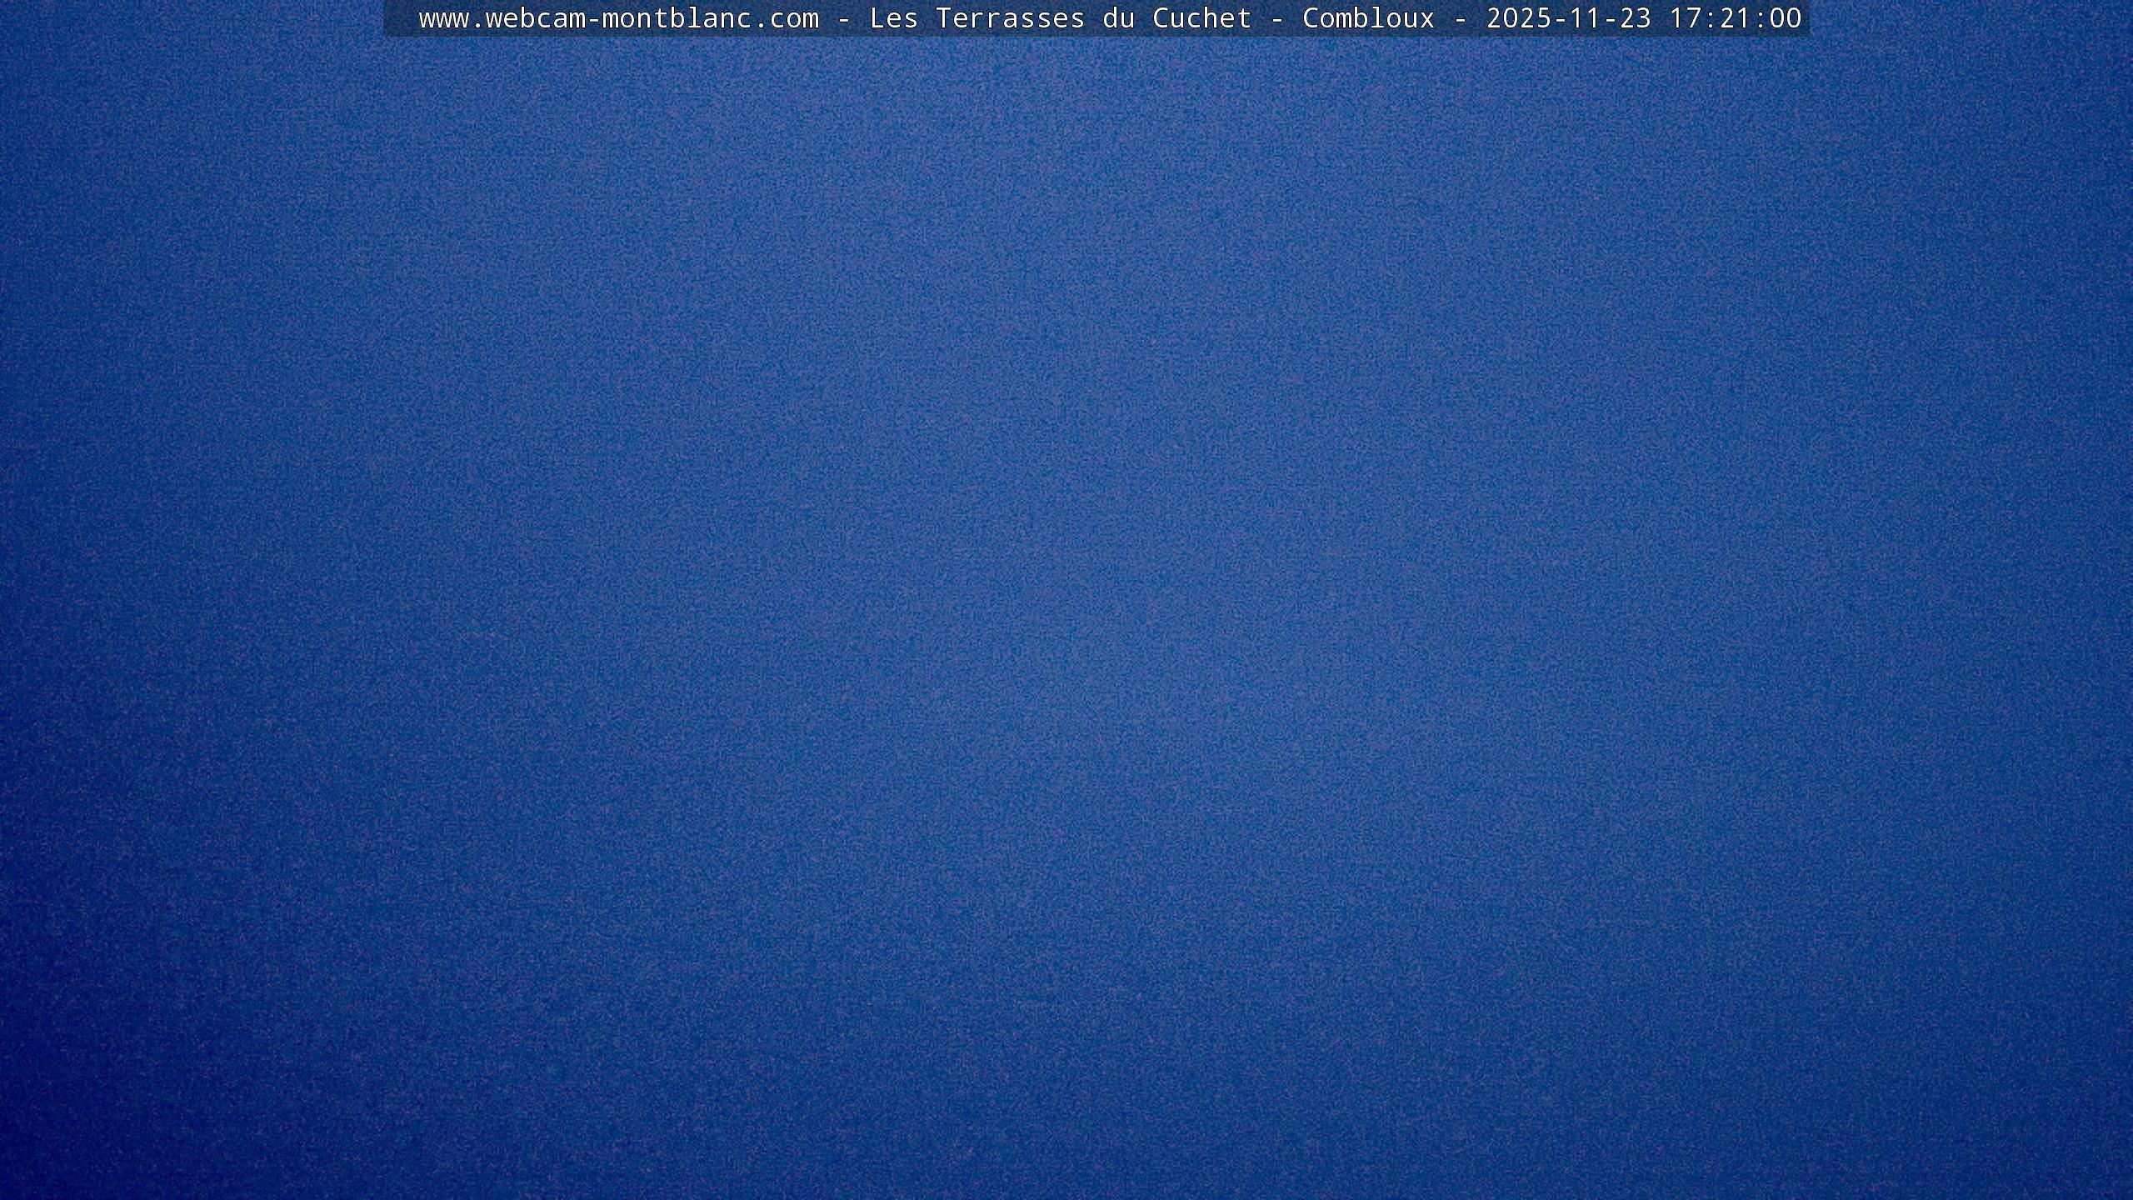Image resolution: width=2133 pixels, height=1200 pixels.
Task: Click the 'www' prefix of the URL
Action: pyautogui.click(x=443, y=18)
